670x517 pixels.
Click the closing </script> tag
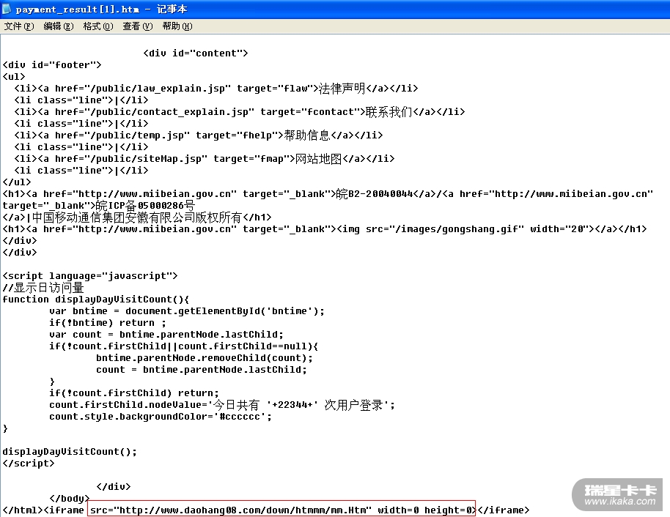[x=29, y=464]
